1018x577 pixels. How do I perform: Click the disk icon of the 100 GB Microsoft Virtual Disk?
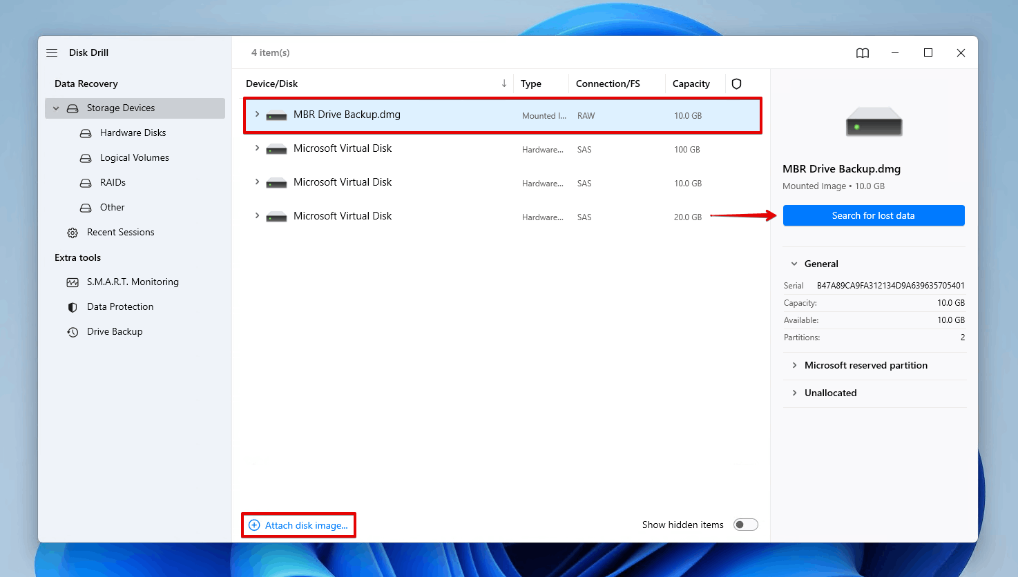coord(276,149)
